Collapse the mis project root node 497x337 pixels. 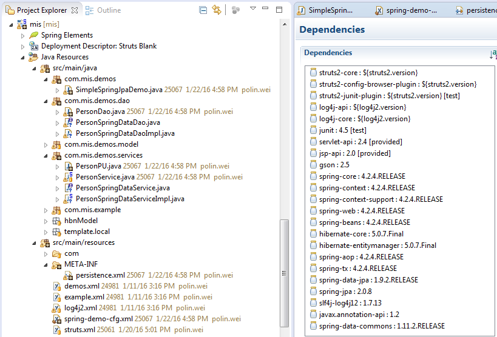pyautogui.click(x=11, y=25)
